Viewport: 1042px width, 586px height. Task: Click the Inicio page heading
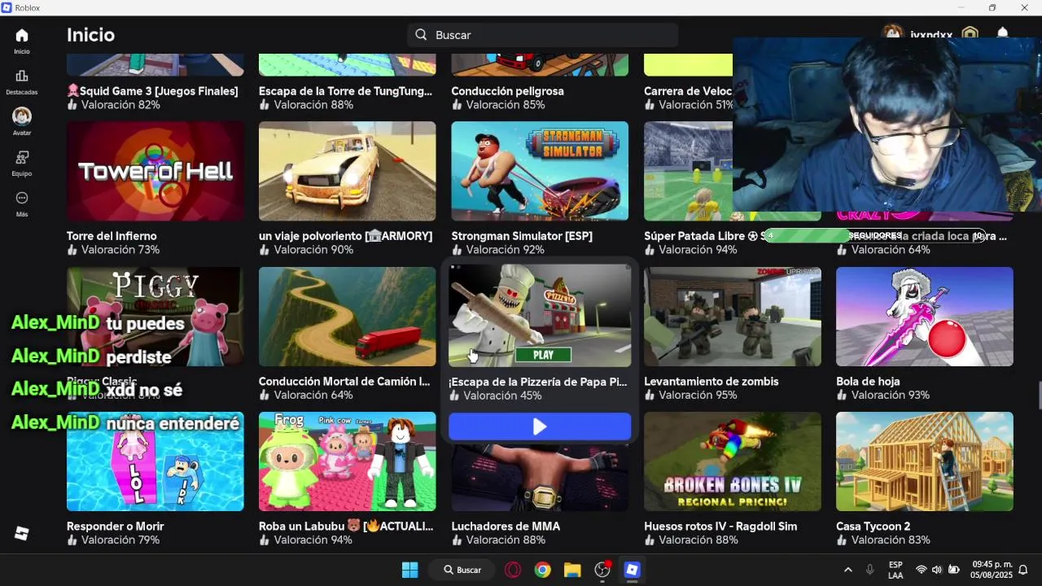(90, 35)
